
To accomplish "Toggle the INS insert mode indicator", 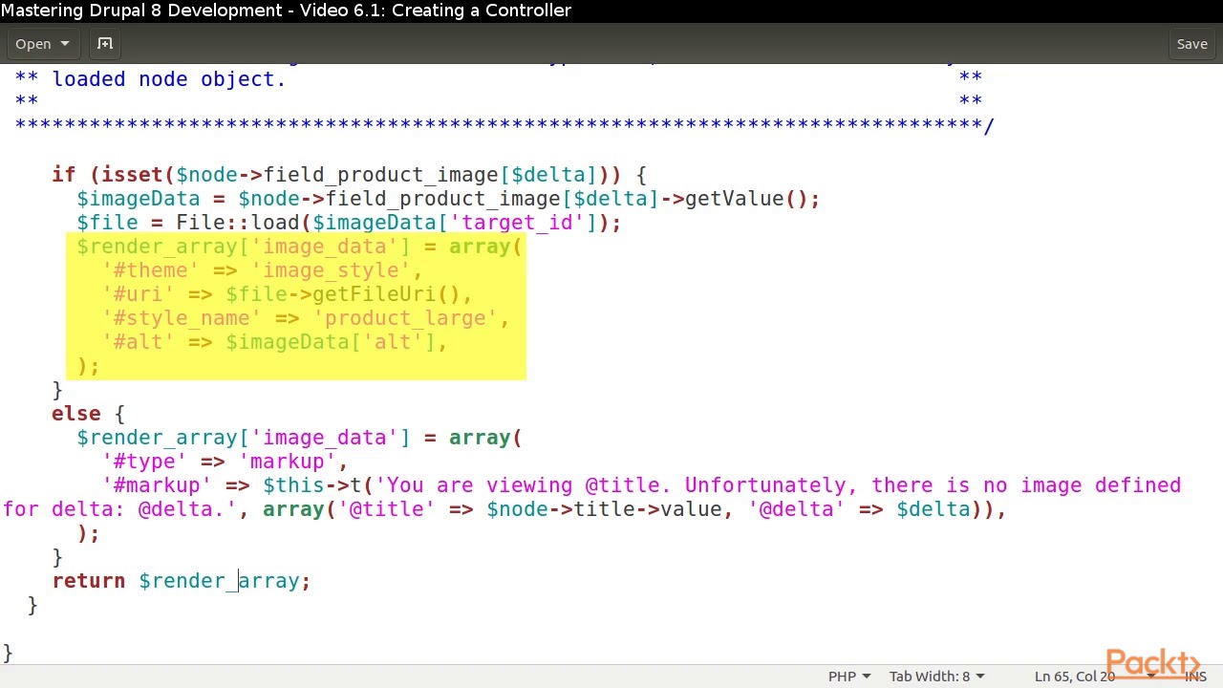I will coord(1195,676).
